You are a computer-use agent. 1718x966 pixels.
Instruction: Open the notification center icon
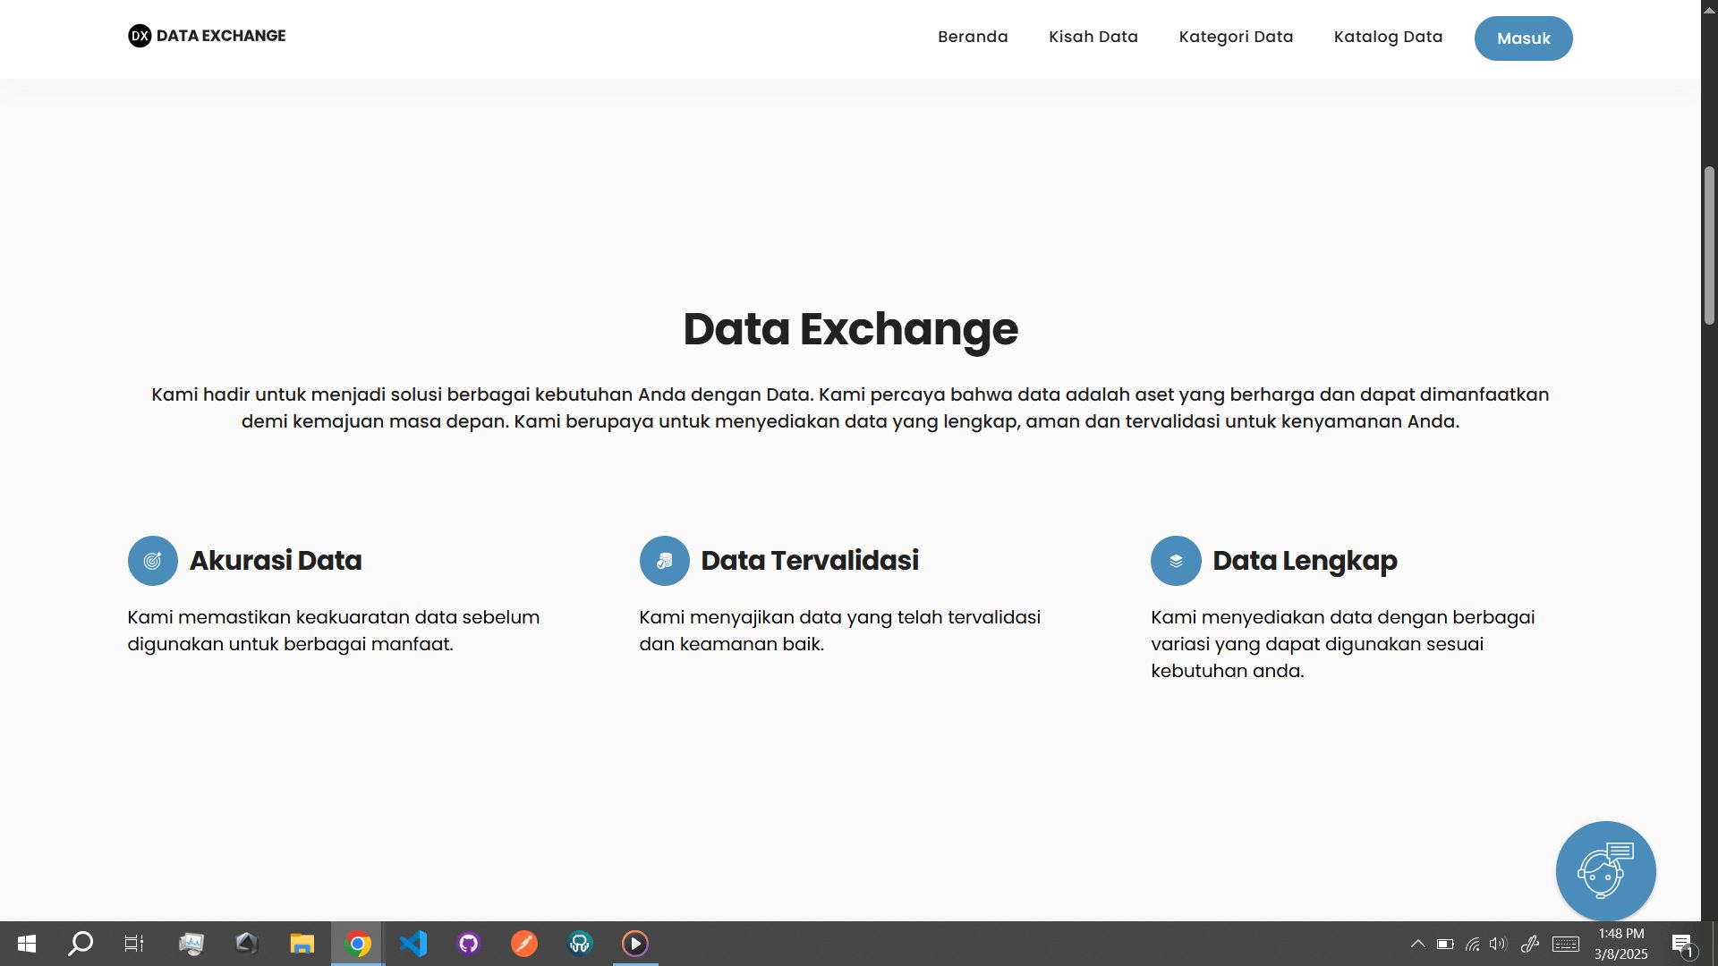point(1682,945)
